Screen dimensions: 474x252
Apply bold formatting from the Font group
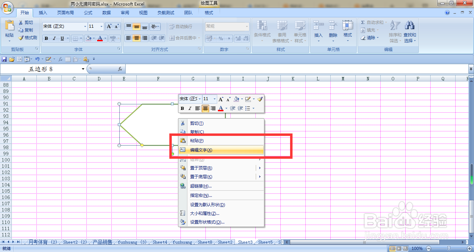click(46, 38)
